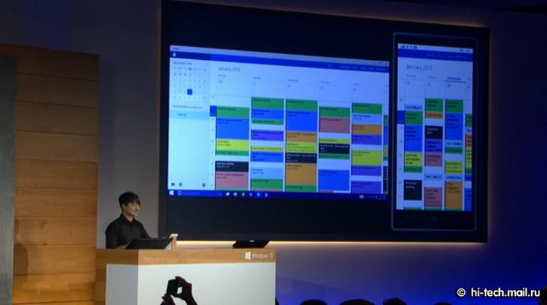Select the Monday header on phone calendar
The image size is (547, 305).
(411, 76)
